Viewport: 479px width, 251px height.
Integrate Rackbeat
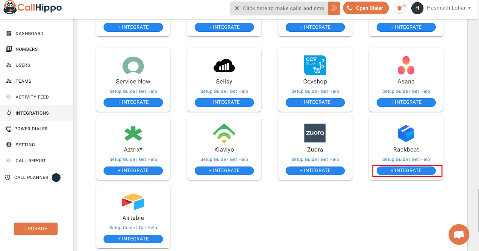[406, 171]
